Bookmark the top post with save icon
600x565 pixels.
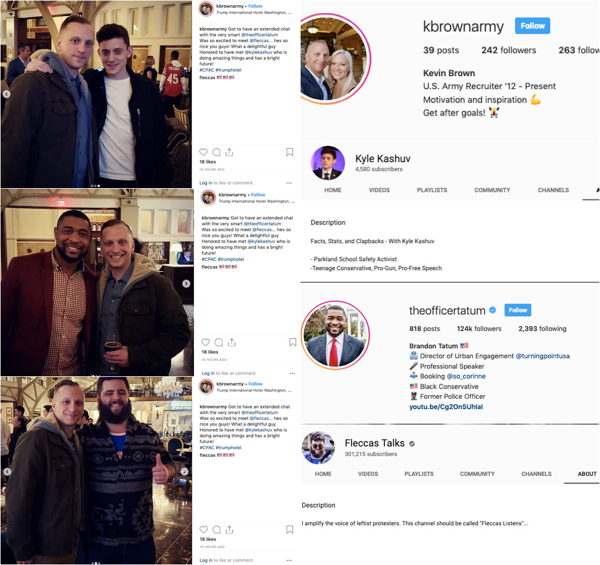(289, 152)
